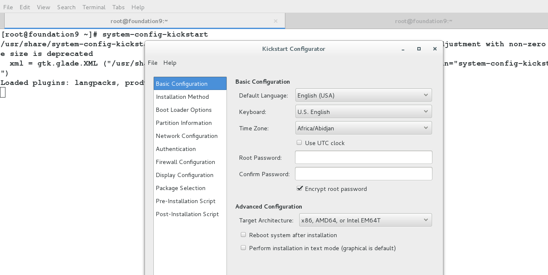The height and width of the screenshot is (275, 548).
Task: Expand the Default Language dropdown
Action: click(x=364, y=95)
